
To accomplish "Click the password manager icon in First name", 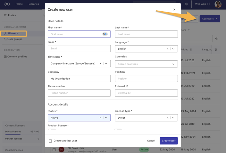I will pos(104,34).
